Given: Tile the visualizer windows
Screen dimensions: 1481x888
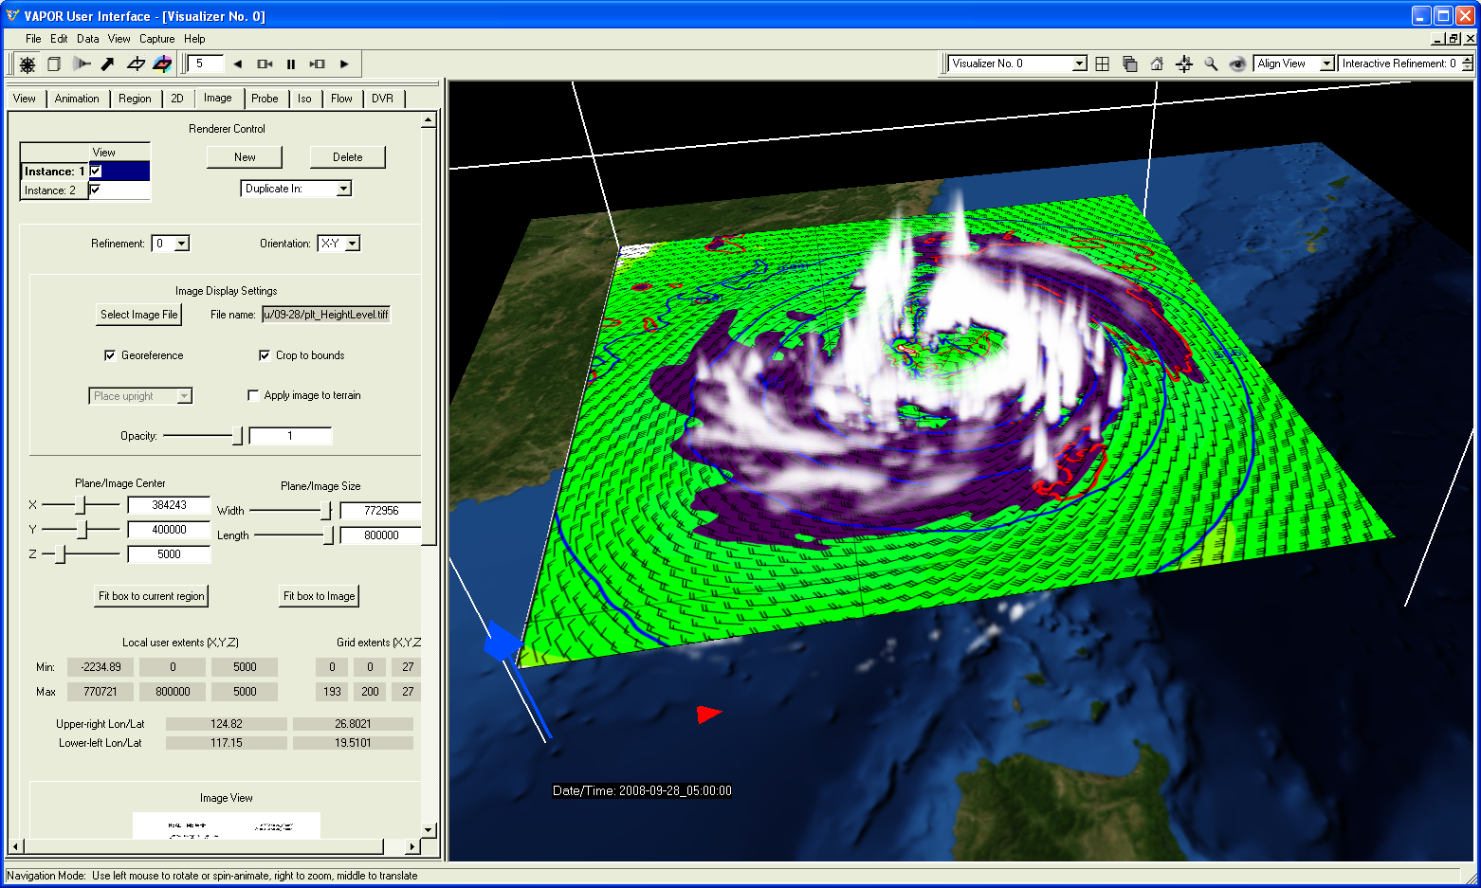Looking at the screenshot, I should [1102, 64].
